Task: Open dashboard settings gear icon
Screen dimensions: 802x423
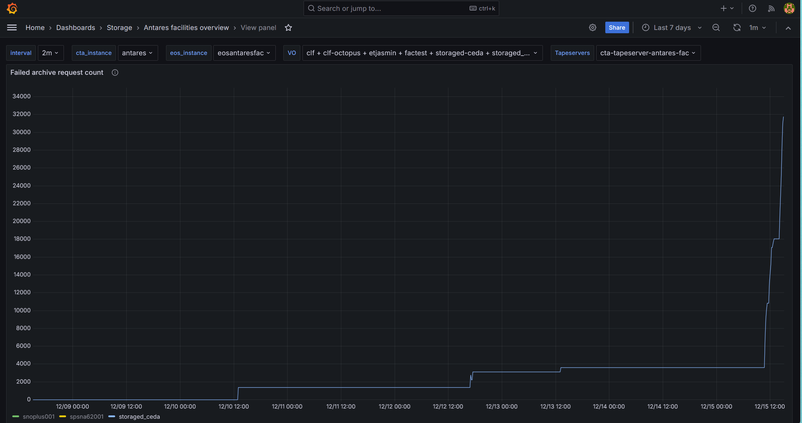Action: click(592, 28)
